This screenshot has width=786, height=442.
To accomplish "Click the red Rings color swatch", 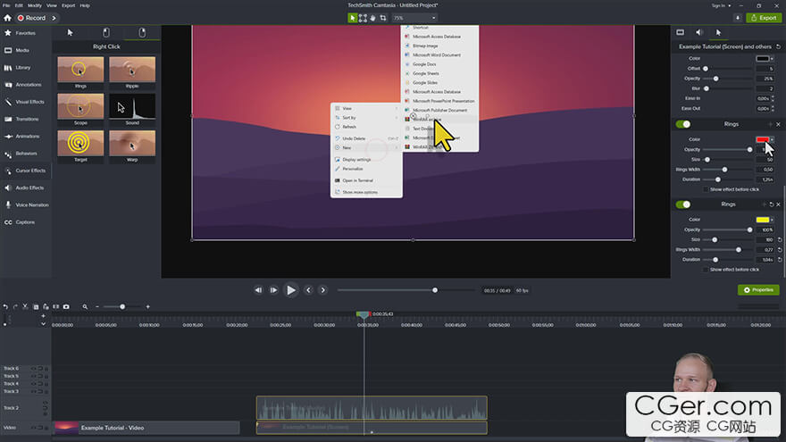I will [x=763, y=139].
